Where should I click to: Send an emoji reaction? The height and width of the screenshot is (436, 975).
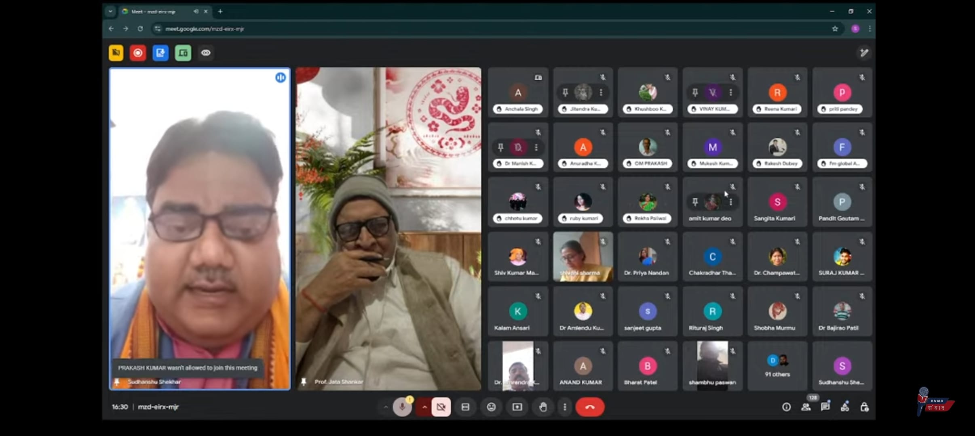(491, 407)
